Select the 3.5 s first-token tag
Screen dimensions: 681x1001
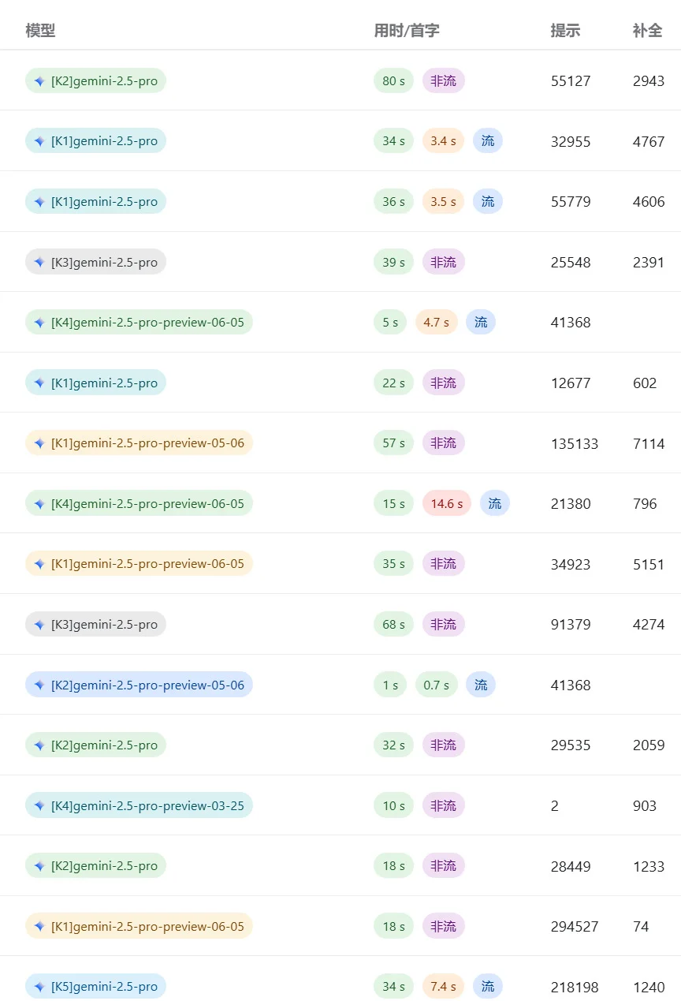pos(443,202)
